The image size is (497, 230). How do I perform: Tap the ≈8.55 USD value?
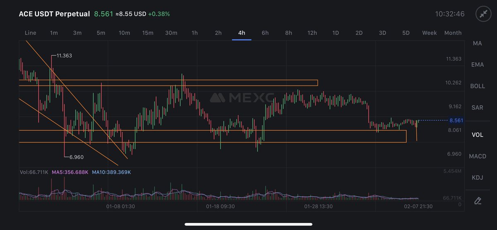pos(131,14)
